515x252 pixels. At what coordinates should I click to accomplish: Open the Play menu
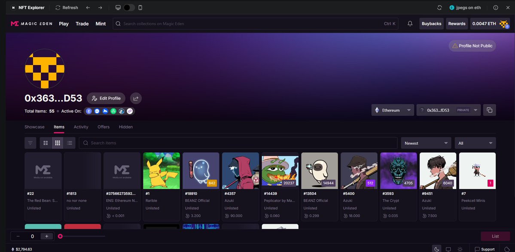(x=64, y=24)
